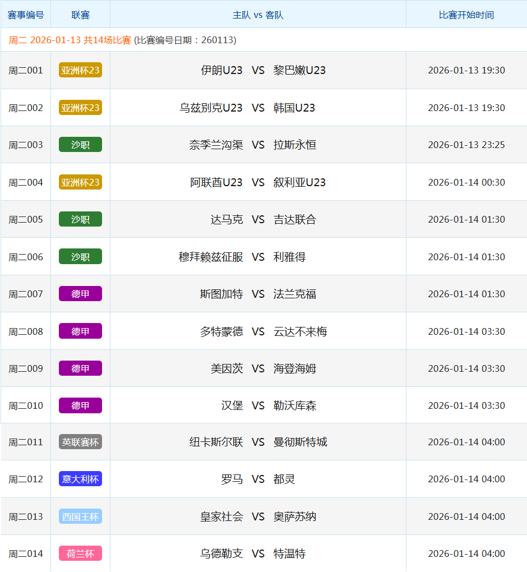Click the 亚洲杯23 badge for match 周二001
The height and width of the screenshot is (572, 527).
point(80,70)
